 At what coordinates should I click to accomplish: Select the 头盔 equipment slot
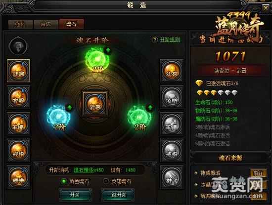tap(172, 71)
